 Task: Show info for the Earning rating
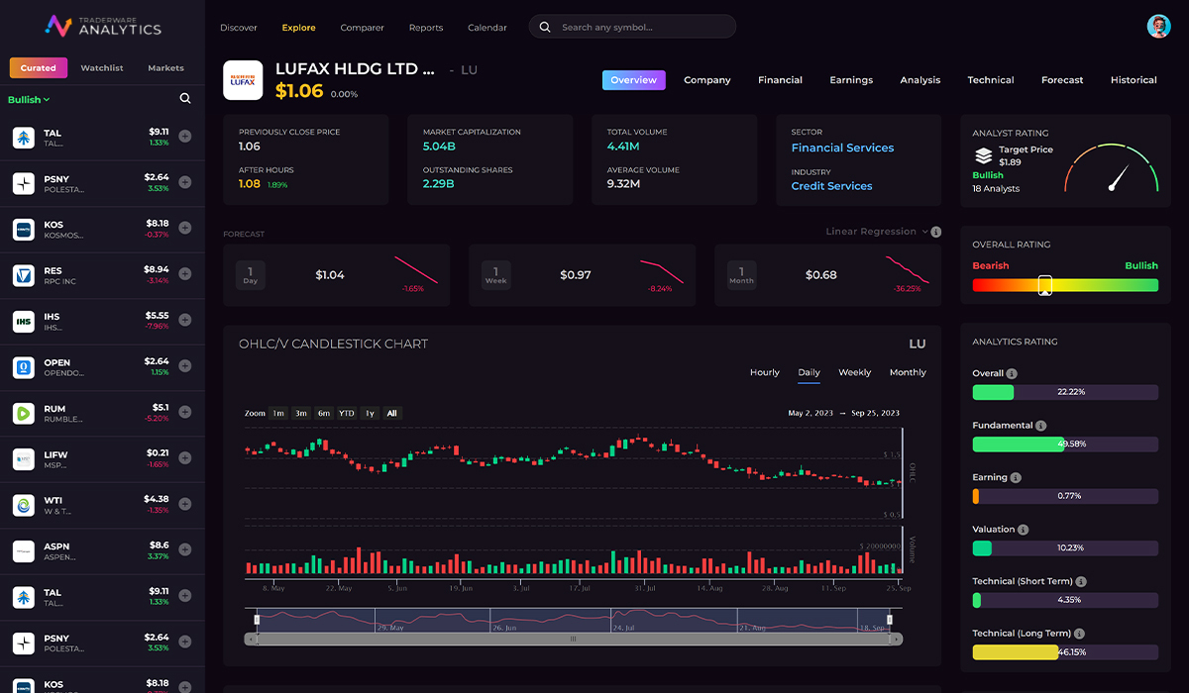[x=1017, y=477]
